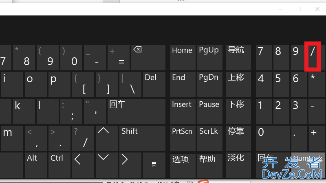Click the numpad asterisk multiply key
This screenshot has width=326, height=183.
(x=317, y=85)
